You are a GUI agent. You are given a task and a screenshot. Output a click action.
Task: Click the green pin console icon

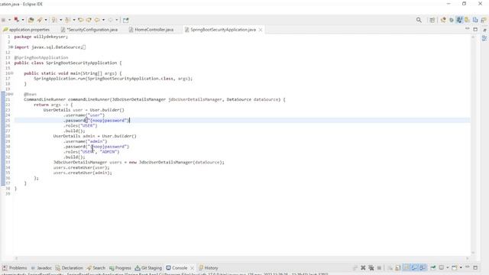coord(433,267)
